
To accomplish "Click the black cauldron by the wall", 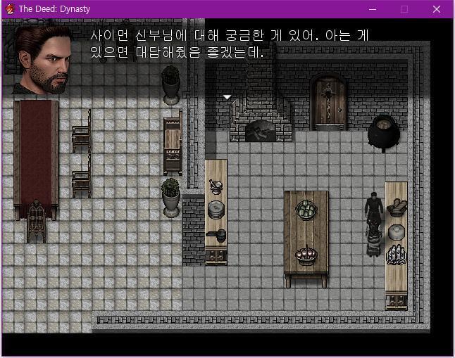I will pyautogui.click(x=384, y=133).
